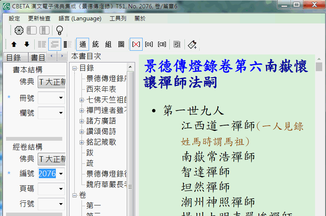Click the main text vertical scrollbar thumb
The height and width of the screenshot is (216, 326).
319,67
